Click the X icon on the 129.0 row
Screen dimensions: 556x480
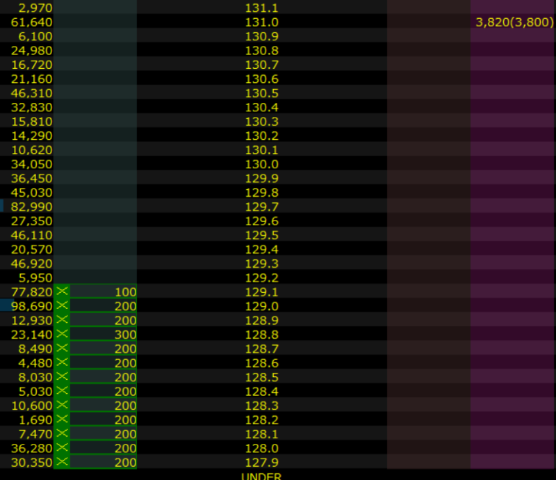pyautogui.click(x=63, y=306)
